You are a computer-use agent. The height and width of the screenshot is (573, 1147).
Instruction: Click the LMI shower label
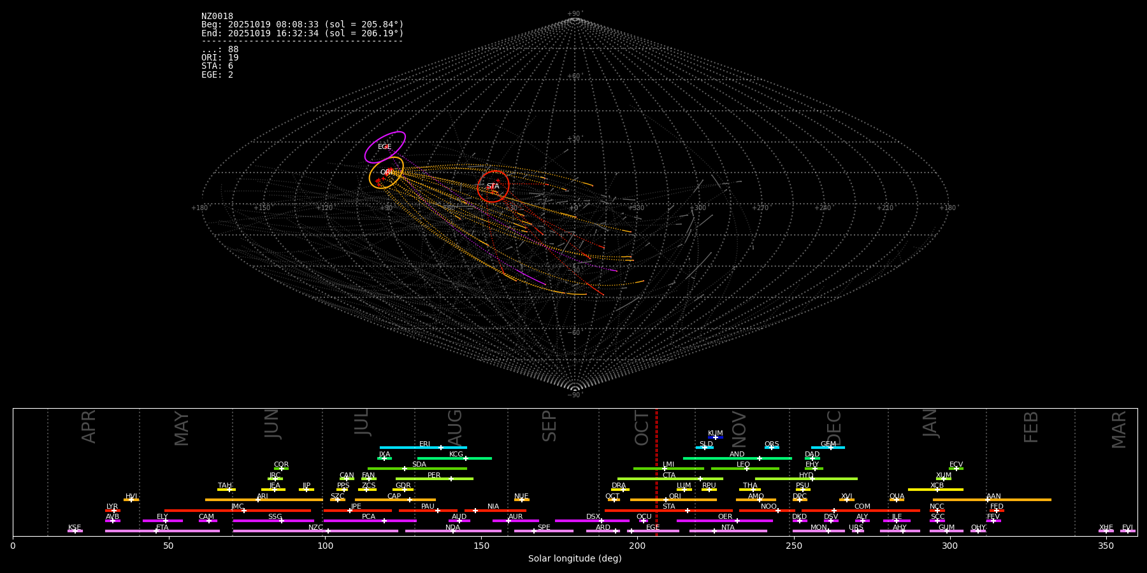(668, 465)
